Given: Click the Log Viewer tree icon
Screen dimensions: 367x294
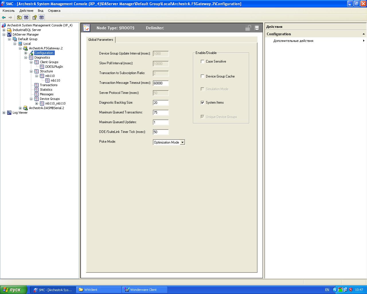Looking at the screenshot, I should (x=9, y=113).
